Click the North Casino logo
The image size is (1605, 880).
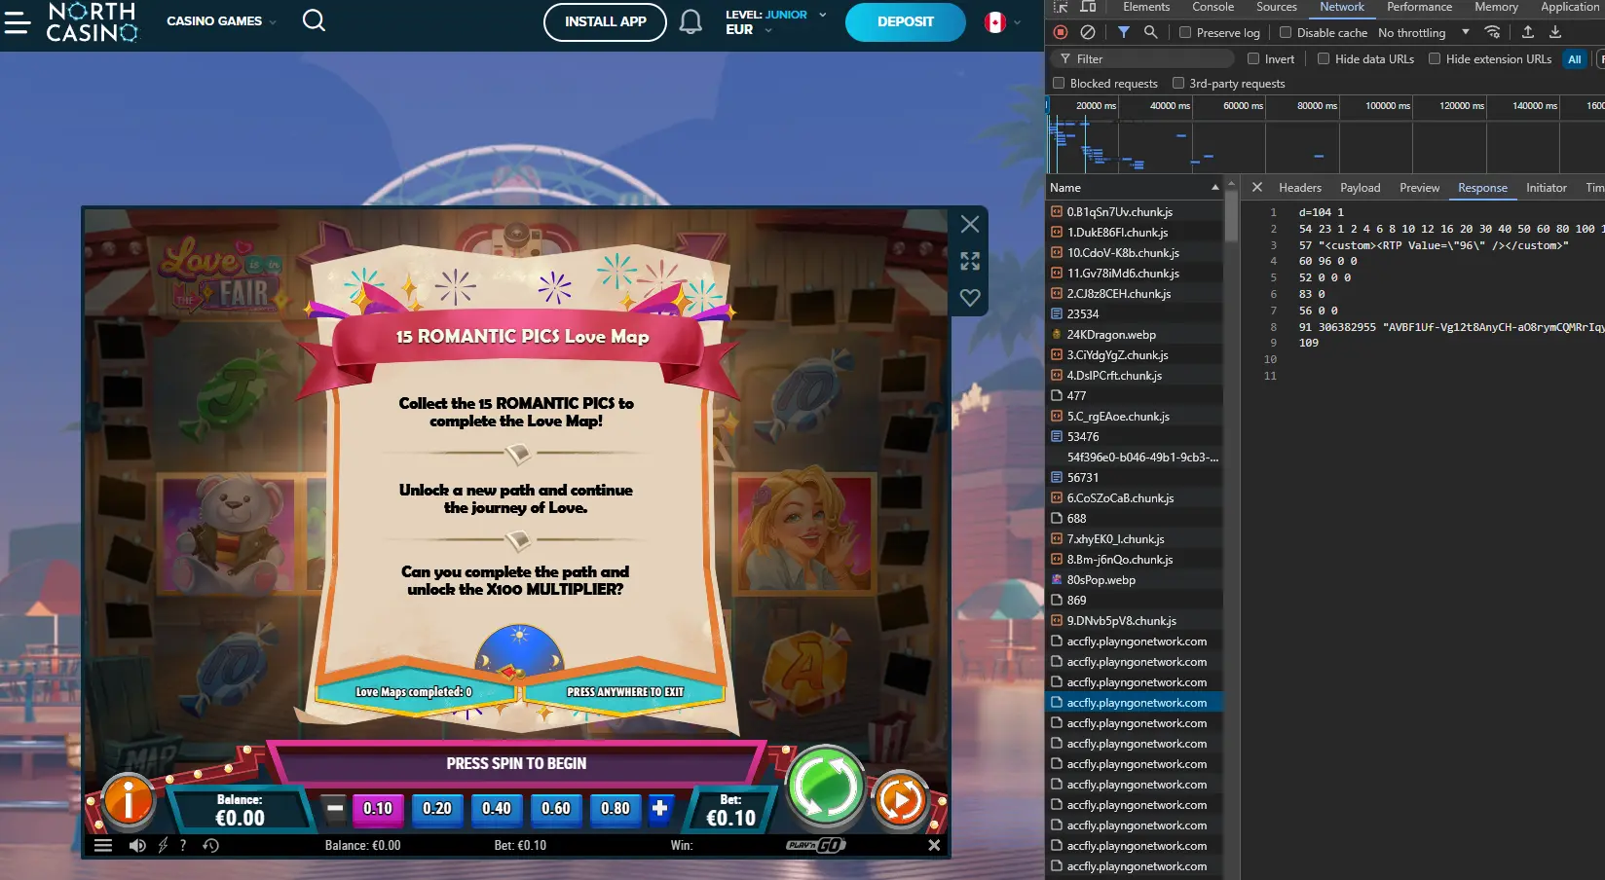(93, 21)
